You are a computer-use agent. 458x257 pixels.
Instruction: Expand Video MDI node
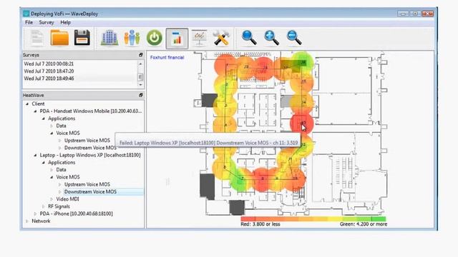point(52,199)
